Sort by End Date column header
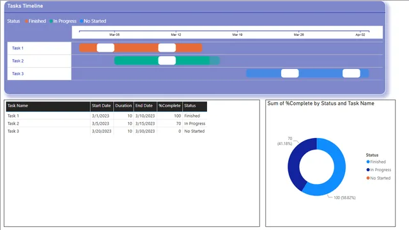409x230 pixels. [145, 106]
